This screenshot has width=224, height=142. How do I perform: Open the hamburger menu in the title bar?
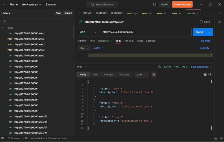(x=4, y=4)
